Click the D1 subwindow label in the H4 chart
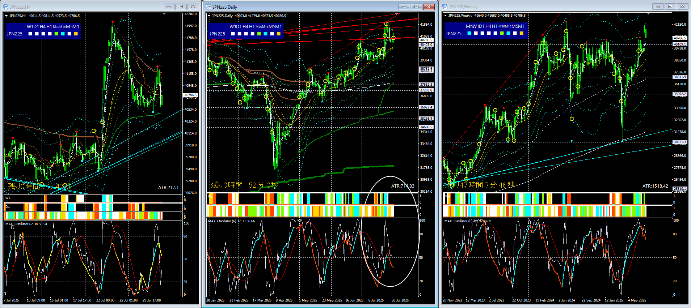The width and height of the screenshot is (691, 308). [8, 207]
